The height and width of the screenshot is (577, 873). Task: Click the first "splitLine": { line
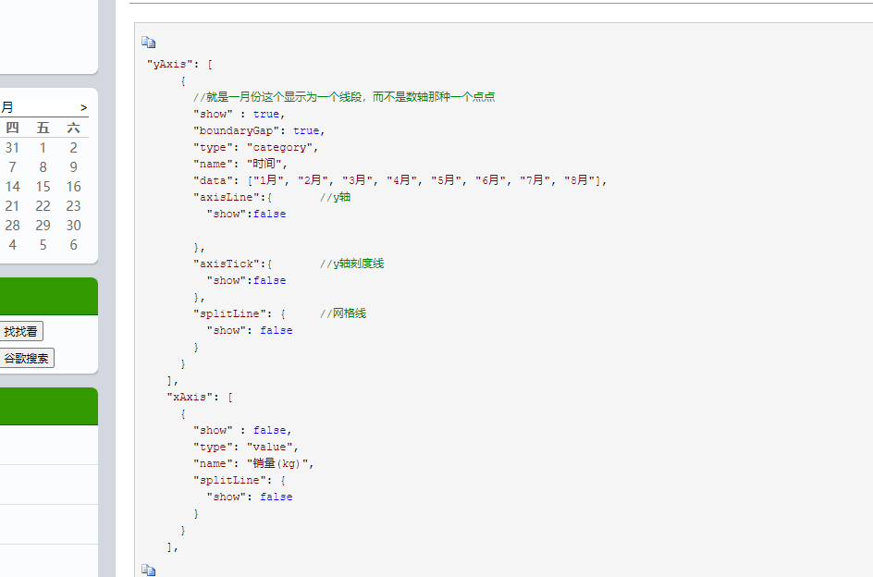[240, 313]
